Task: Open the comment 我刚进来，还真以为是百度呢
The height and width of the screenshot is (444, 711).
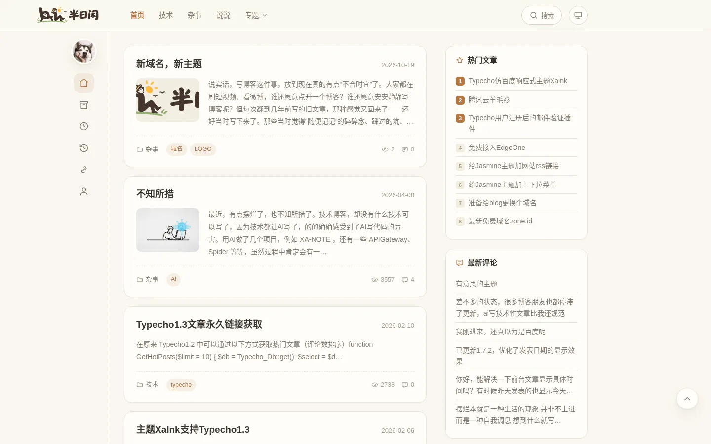Action: (501, 332)
